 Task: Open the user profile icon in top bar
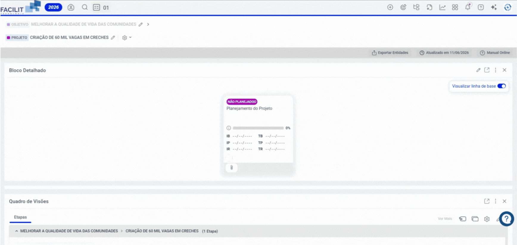(x=71, y=7)
